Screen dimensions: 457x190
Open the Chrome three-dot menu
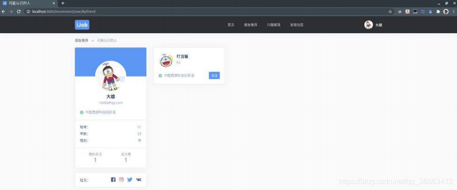coord(454,11)
